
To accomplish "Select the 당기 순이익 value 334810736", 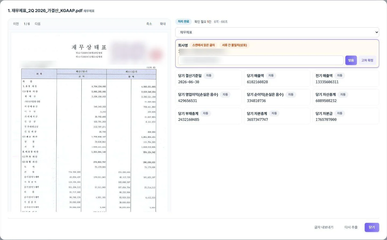I will pyautogui.click(x=256, y=101).
